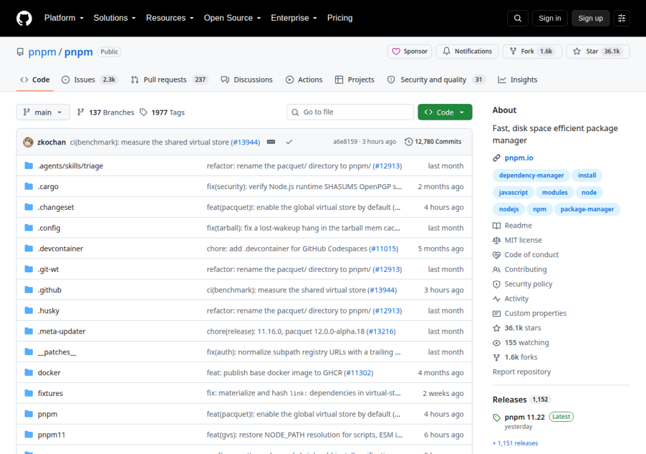The image size is (646, 454).
Task: Click the green tag icon for pnpm 11.22
Action: click(x=496, y=418)
